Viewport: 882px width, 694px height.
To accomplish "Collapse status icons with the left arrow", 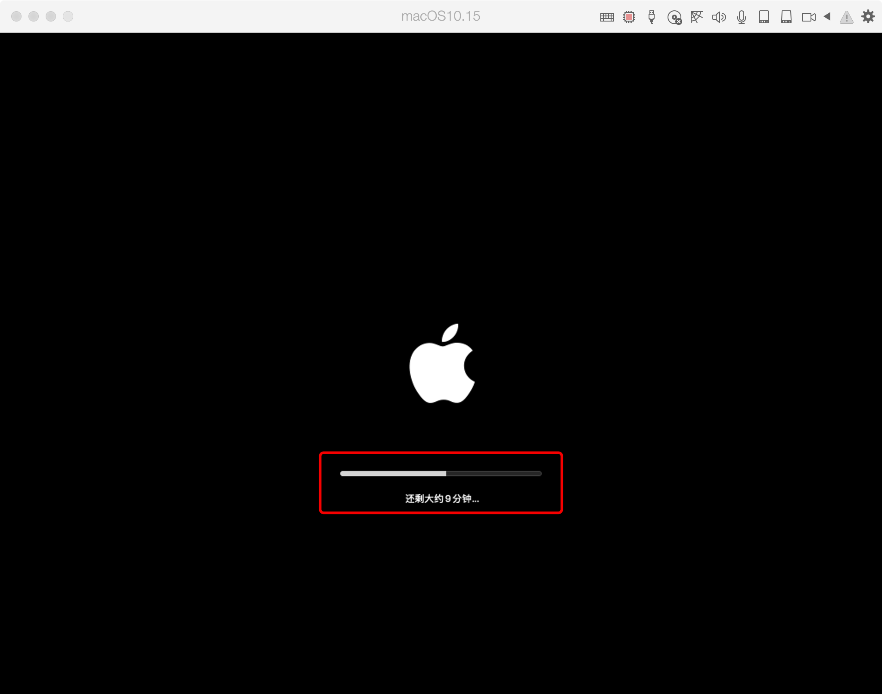I will pyautogui.click(x=827, y=17).
